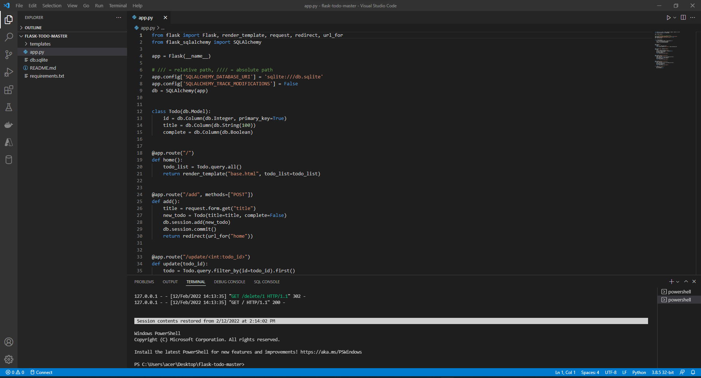Change the LF end-of-line setting
The height and width of the screenshot is (378, 701).
625,372
